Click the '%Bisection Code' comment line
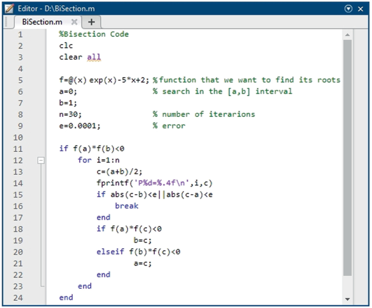The image size is (372, 308). (94, 34)
